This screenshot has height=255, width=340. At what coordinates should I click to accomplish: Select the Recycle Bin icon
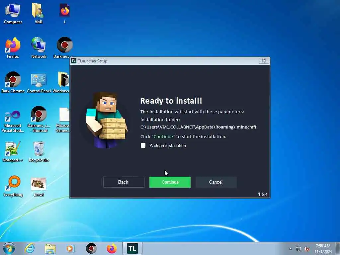click(x=39, y=151)
